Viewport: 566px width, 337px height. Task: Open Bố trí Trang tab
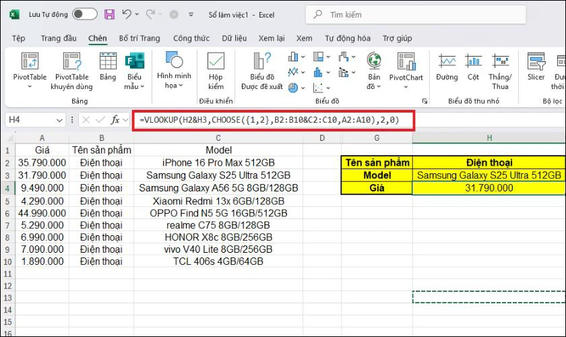coord(139,38)
